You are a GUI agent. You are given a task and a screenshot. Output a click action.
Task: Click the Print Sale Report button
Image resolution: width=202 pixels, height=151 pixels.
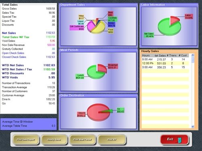(x=26, y=140)
